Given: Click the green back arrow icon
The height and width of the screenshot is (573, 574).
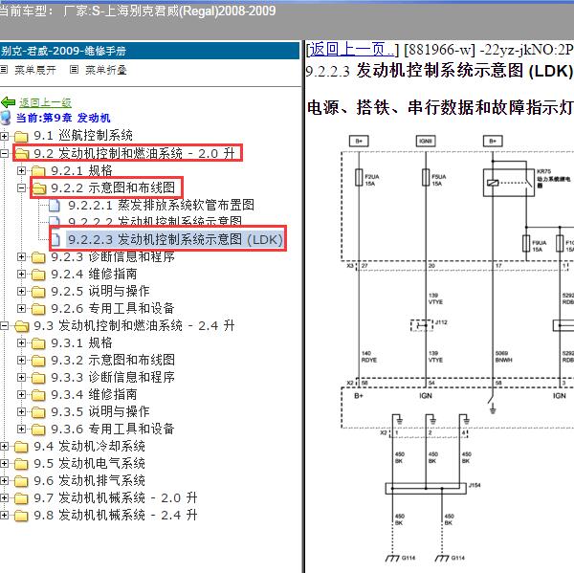Looking at the screenshot, I should [x=8, y=102].
